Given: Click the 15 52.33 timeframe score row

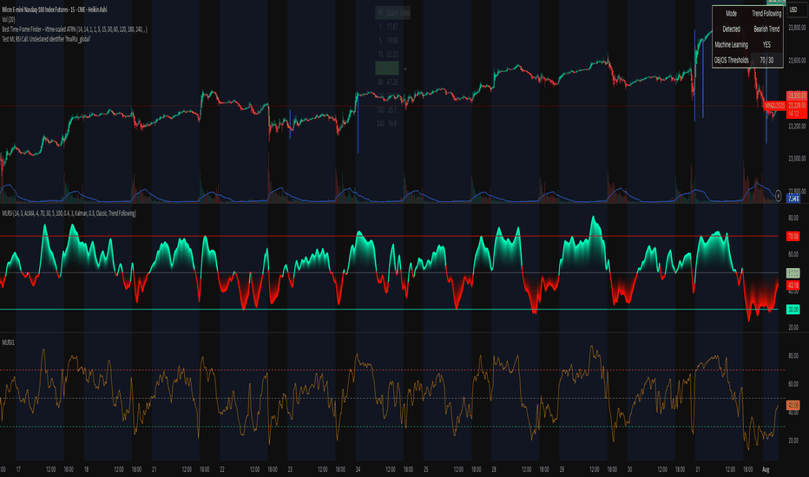Looking at the screenshot, I should (388, 54).
